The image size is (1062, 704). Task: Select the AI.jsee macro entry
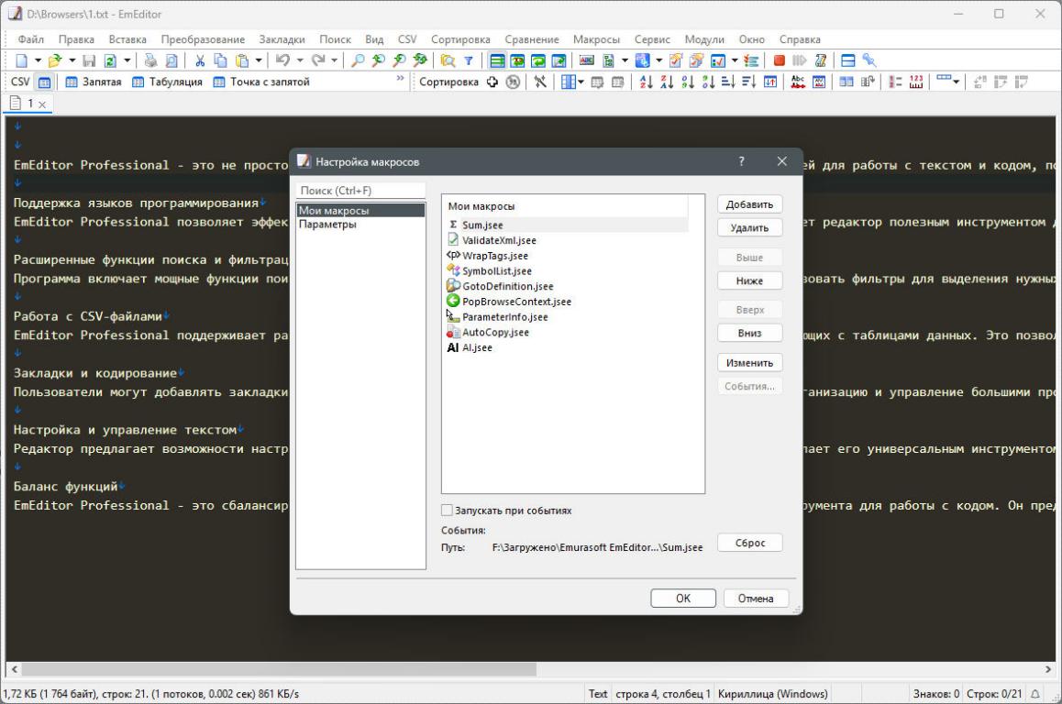477,347
